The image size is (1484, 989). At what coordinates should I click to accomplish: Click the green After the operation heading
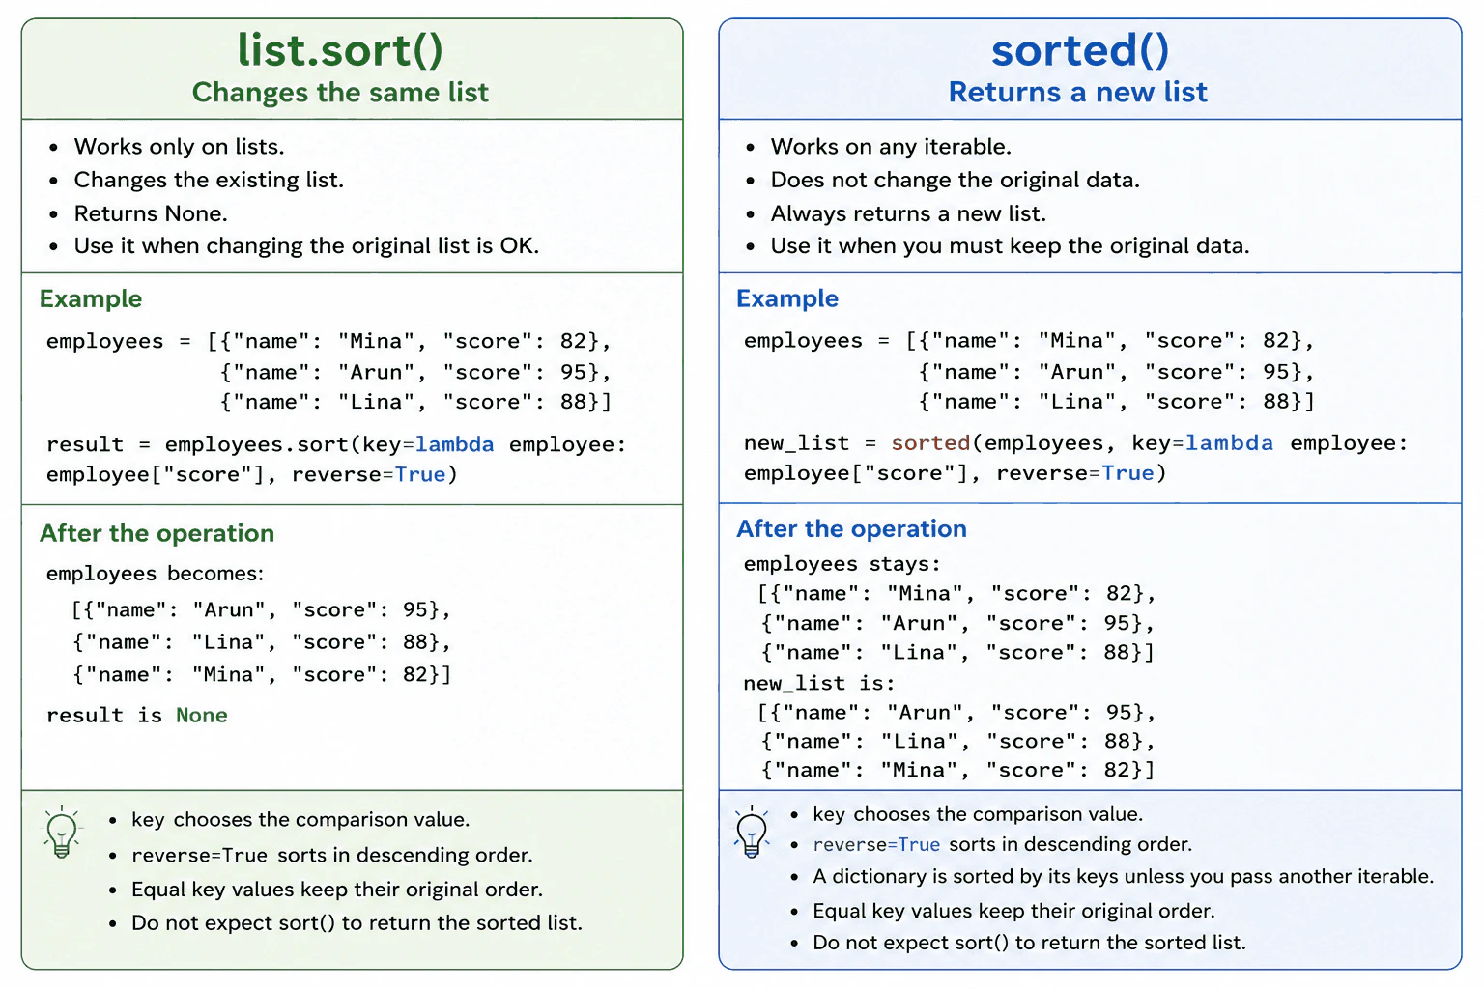[157, 533]
